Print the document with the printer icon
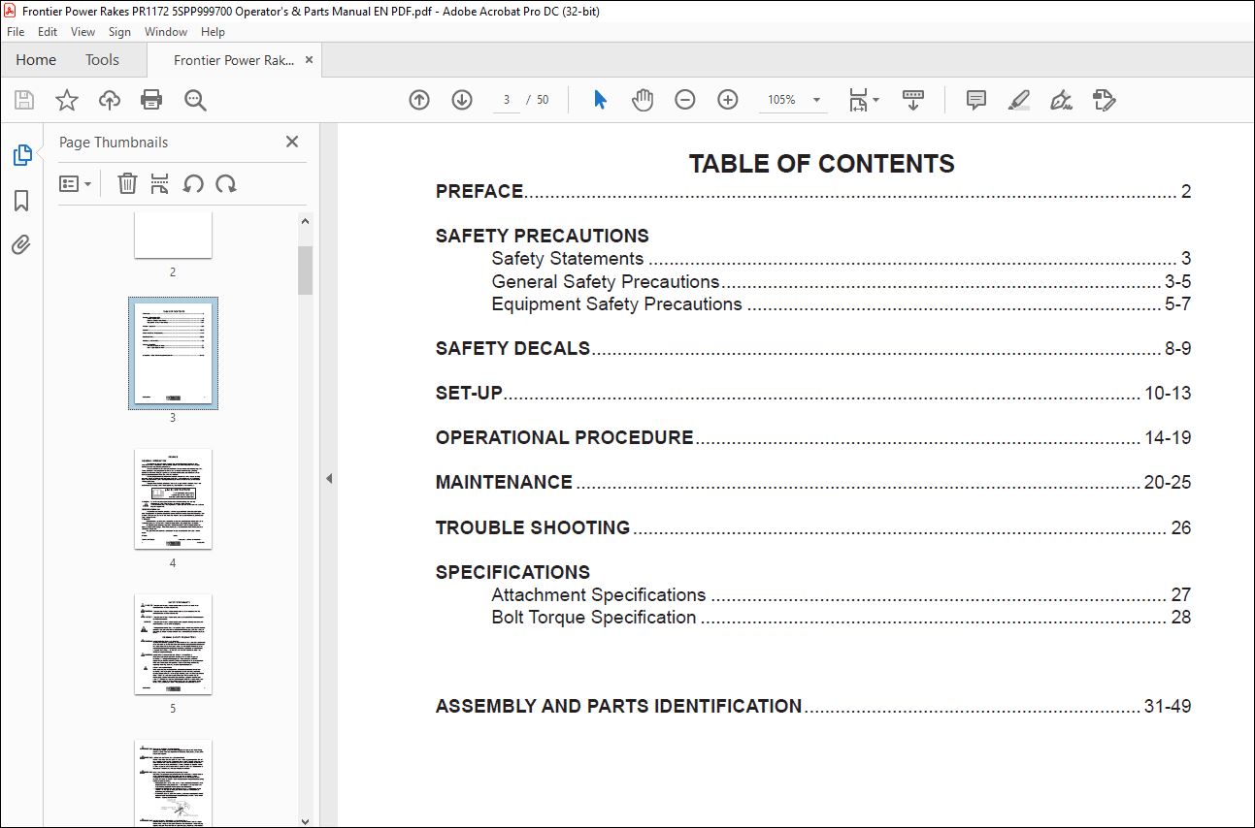1255x828 pixels. click(x=151, y=100)
